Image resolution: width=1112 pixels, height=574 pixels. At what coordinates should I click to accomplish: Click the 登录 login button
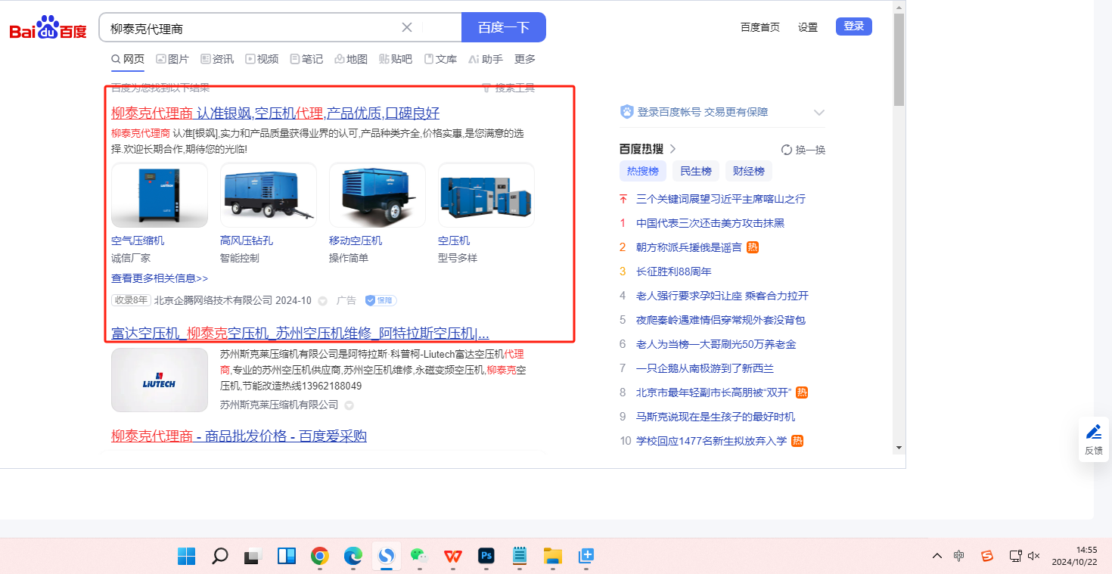click(x=854, y=26)
